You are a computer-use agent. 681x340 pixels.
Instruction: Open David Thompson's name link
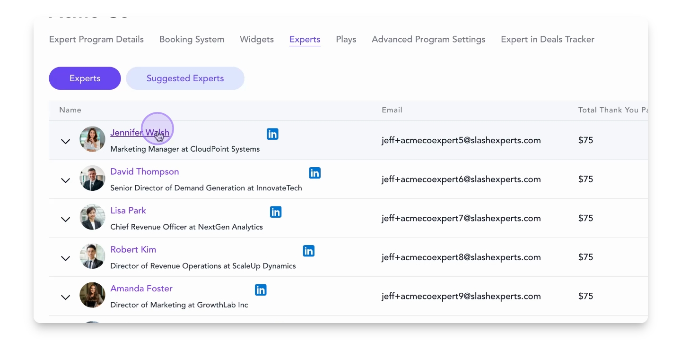pyautogui.click(x=145, y=172)
